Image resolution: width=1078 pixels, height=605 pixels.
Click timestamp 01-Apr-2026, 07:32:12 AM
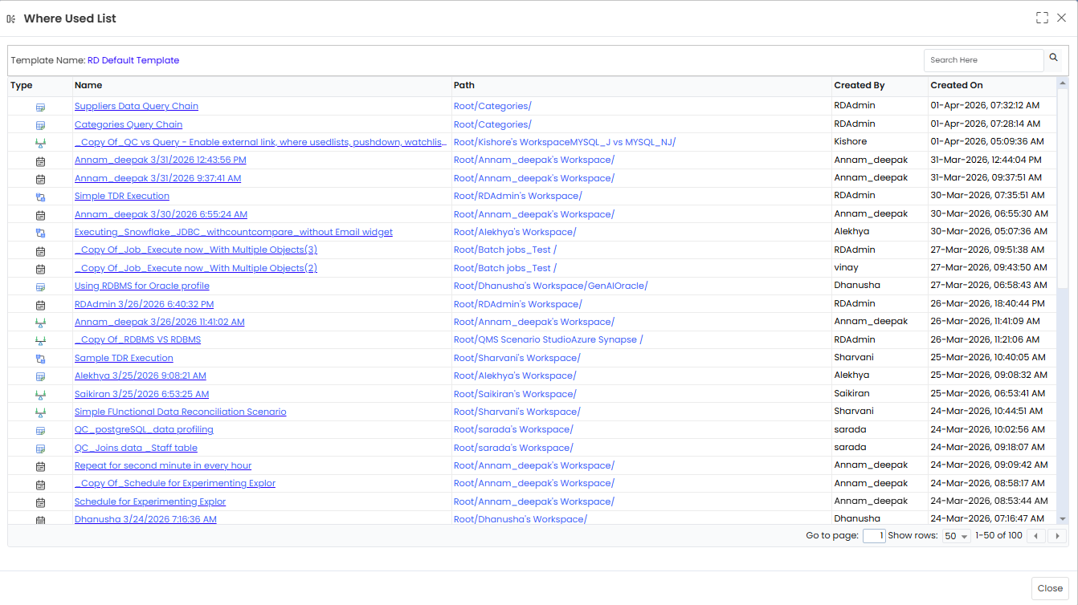pyautogui.click(x=986, y=105)
